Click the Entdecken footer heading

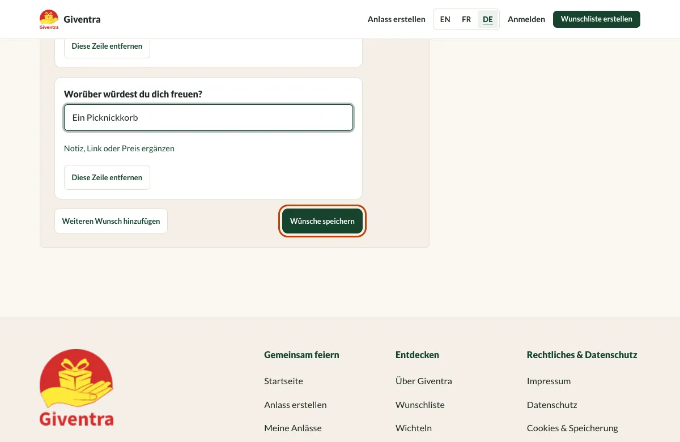pos(417,355)
